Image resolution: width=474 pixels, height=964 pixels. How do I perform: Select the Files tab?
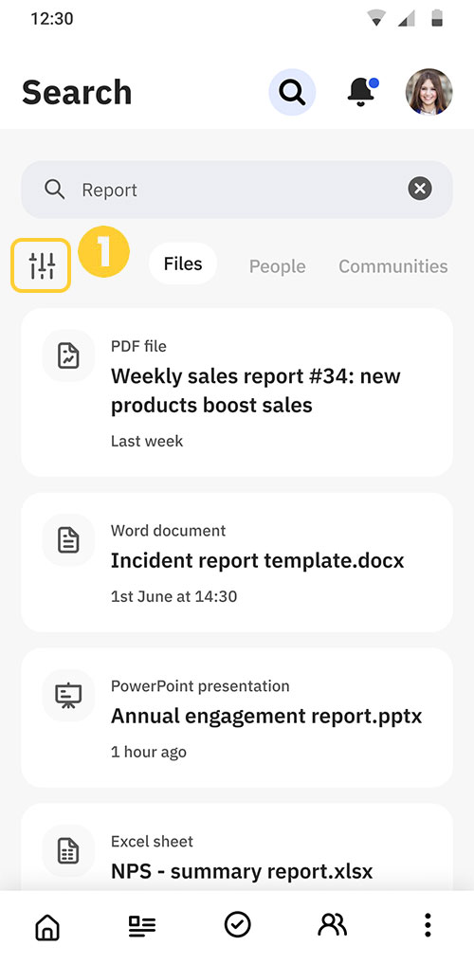[x=183, y=264]
